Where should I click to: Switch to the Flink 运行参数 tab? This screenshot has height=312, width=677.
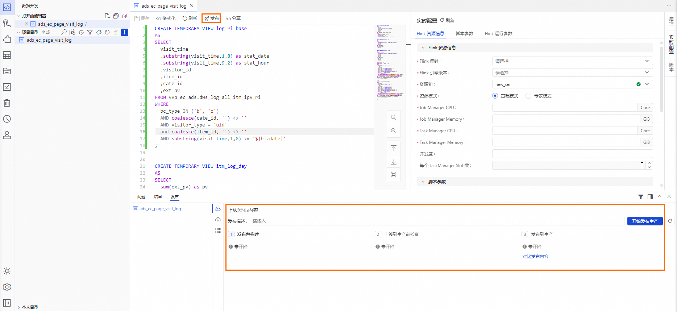tap(499, 33)
